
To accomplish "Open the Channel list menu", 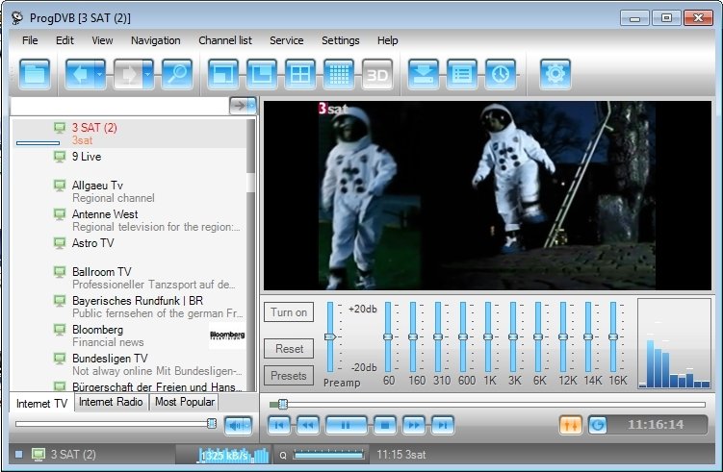I will click(x=225, y=40).
